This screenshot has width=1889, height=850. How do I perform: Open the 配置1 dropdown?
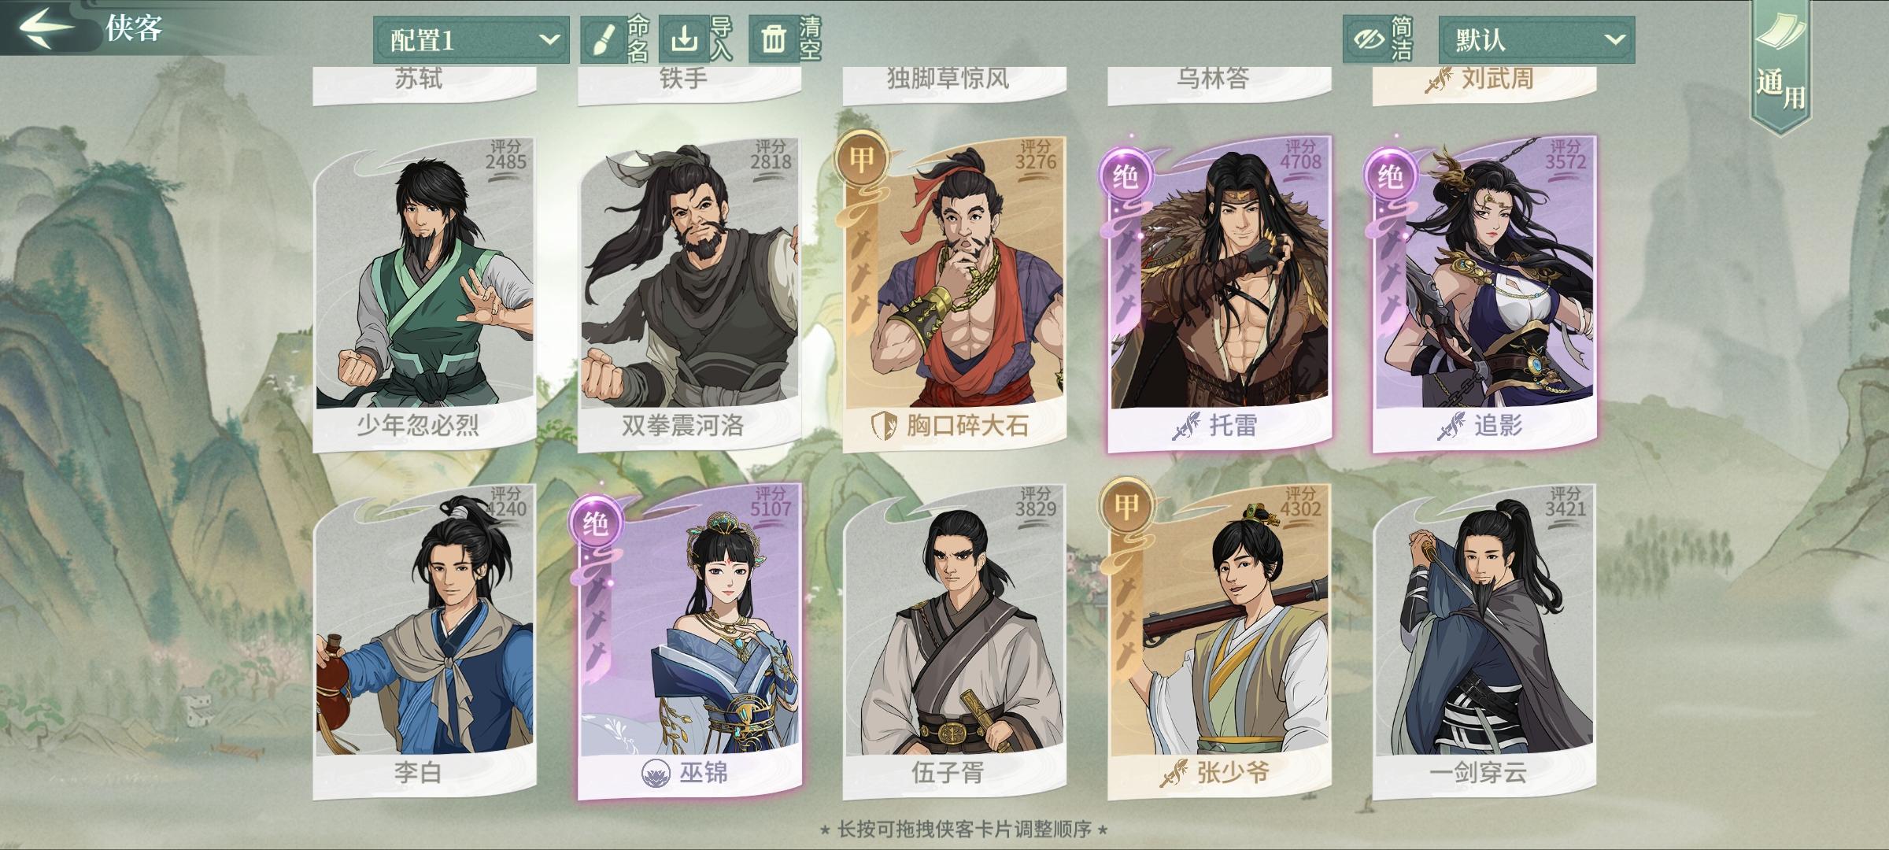471,39
